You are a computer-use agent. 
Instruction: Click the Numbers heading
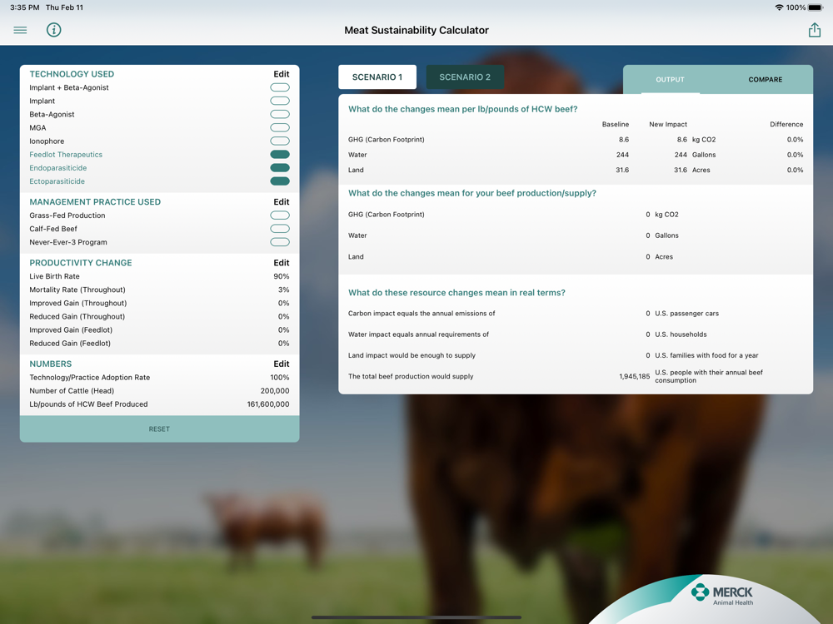[x=51, y=364]
